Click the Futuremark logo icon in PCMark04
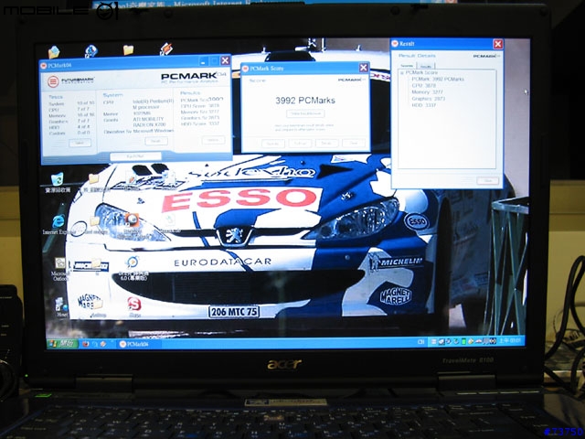585x439 pixels. [53, 81]
